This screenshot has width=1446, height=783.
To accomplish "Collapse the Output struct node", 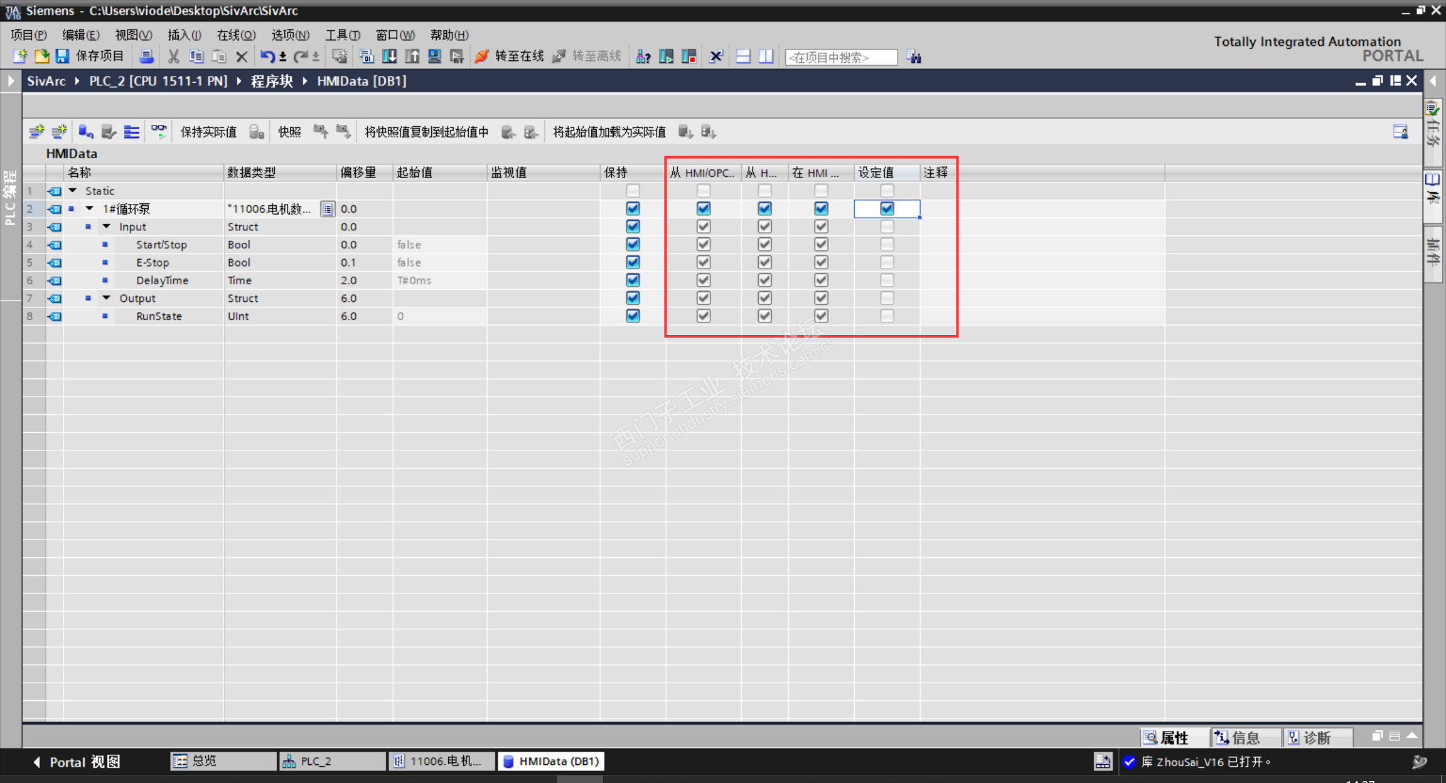I will coord(107,298).
